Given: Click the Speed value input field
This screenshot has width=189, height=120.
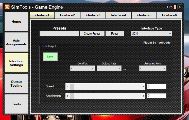Looking at the screenshot, I should click(x=157, y=86).
